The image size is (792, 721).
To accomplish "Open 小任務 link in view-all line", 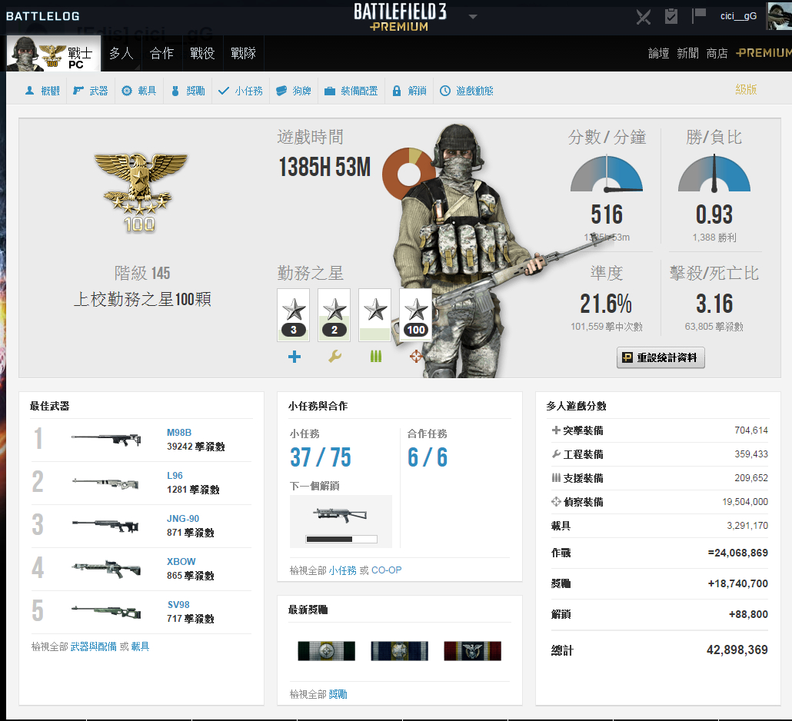I will coord(342,570).
